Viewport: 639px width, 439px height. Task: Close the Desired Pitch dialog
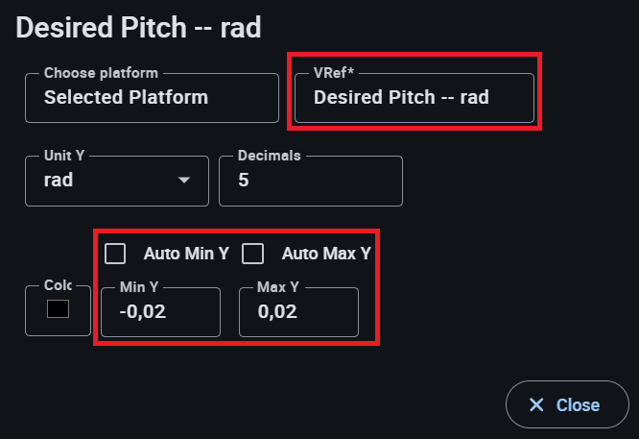pos(567,404)
